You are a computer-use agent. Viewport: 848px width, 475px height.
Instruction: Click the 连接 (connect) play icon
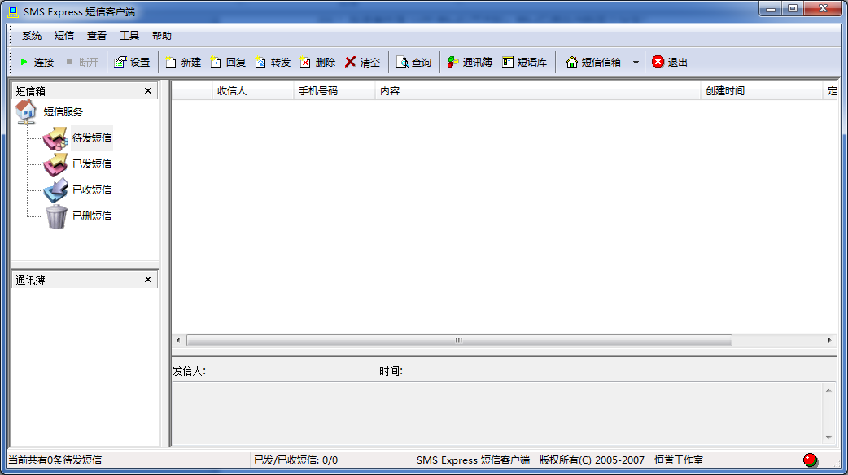click(24, 62)
